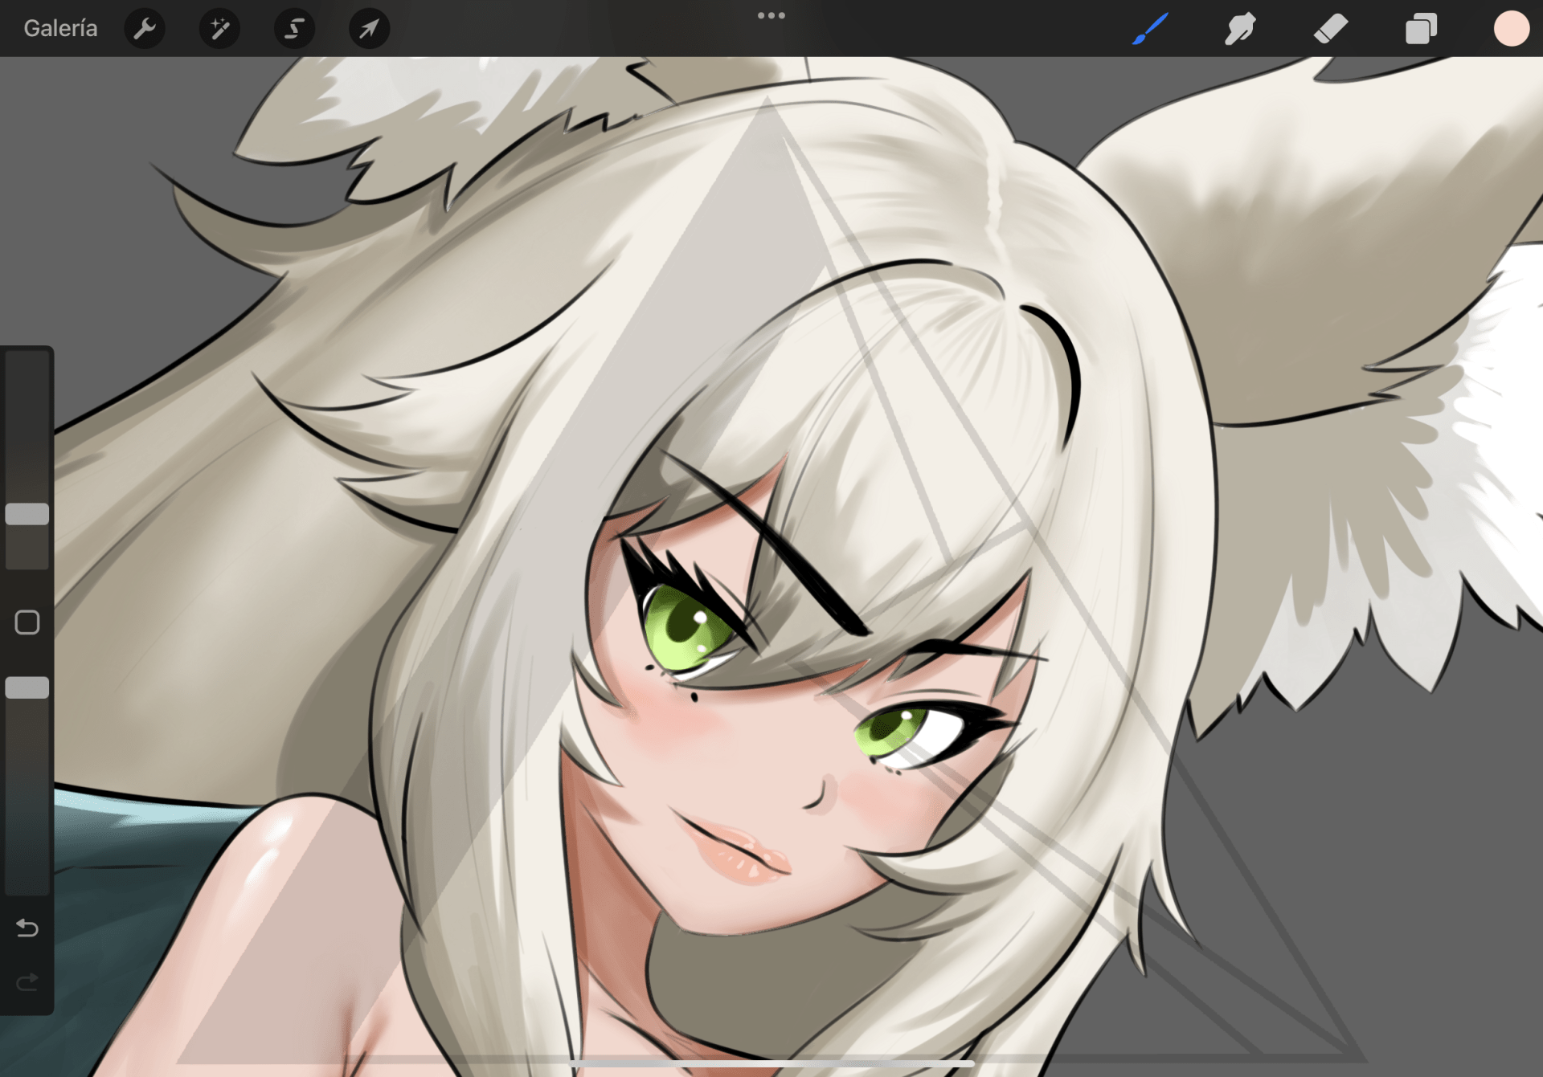Tap the home indicator bar at the bottom
This screenshot has height=1077, width=1543.
tap(771, 1063)
